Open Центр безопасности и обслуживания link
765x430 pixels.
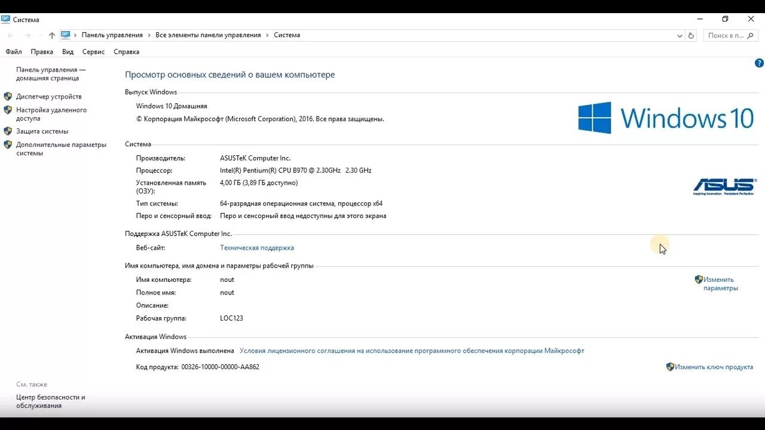coord(51,401)
